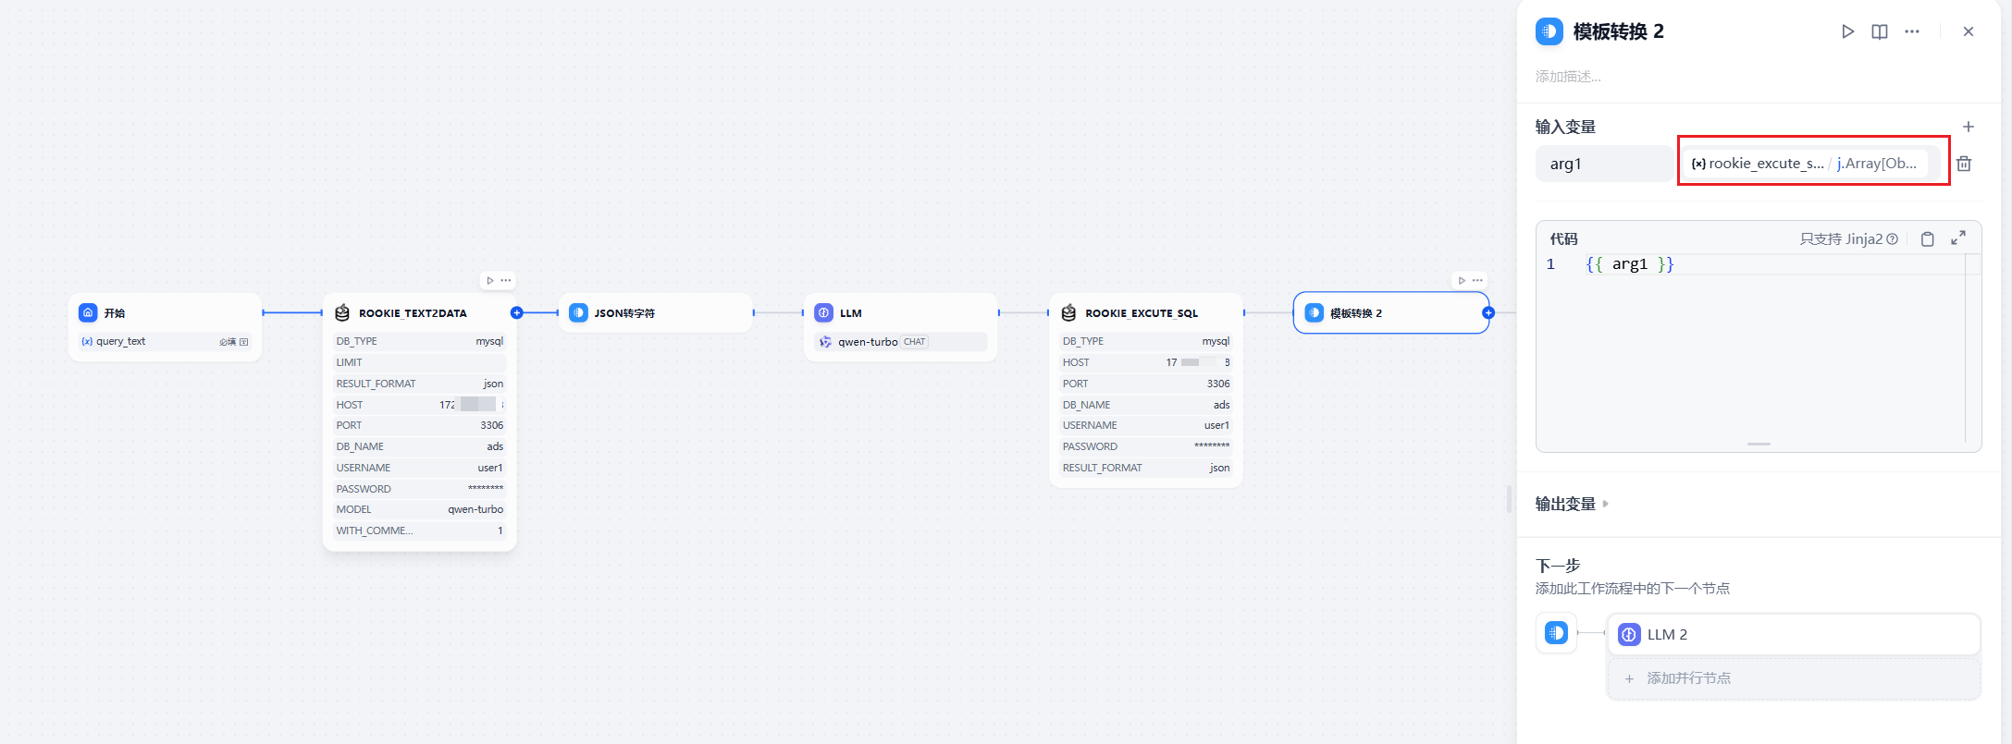The height and width of the screenshot is (744, 2012).
Task: Run the 模板转换 2 node via play icon
Action: (1848, 30)
